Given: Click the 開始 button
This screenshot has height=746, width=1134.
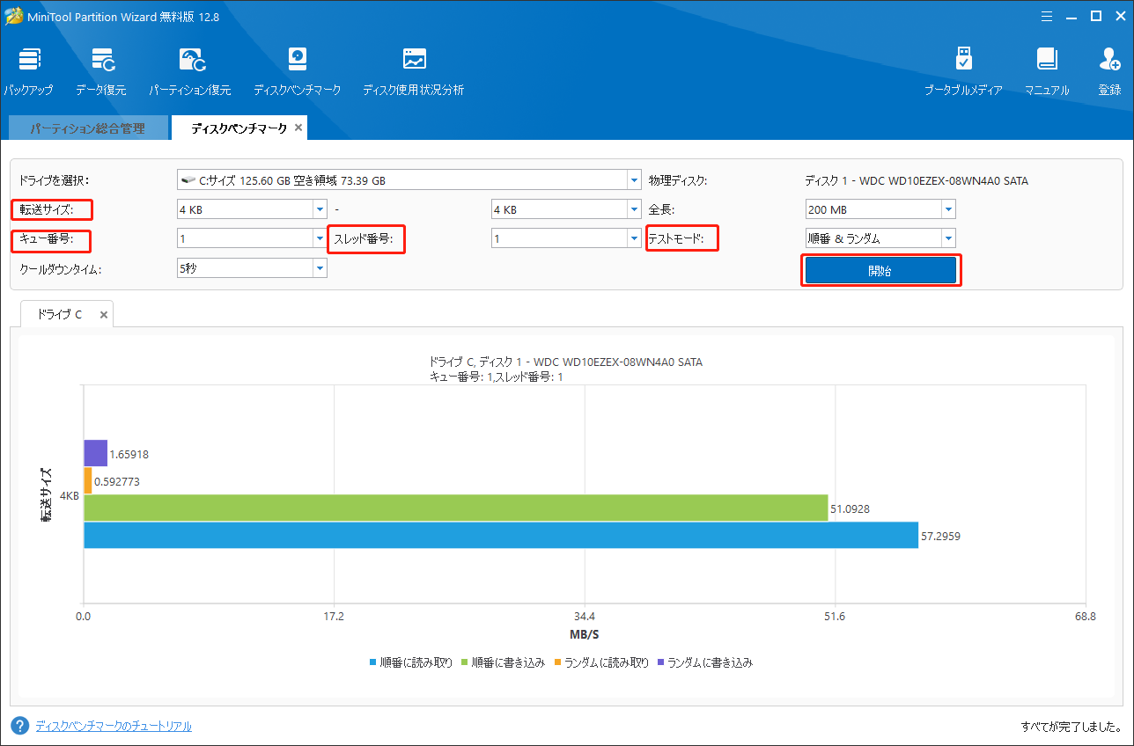Looking at the screenshot, I should coord(880,270).
